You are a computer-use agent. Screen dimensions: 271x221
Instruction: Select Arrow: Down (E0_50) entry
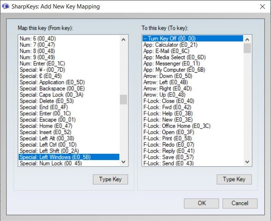coord(193,76)
